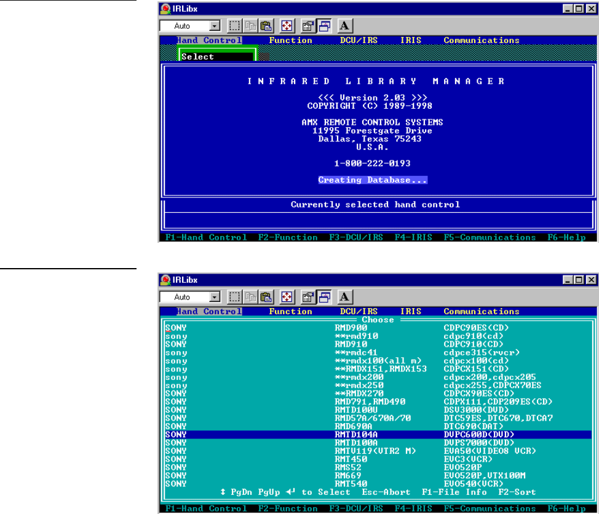This screenshot has height=514, width=599.
Task: Open IRIS menu in bottom window
Action: (411, 312)
